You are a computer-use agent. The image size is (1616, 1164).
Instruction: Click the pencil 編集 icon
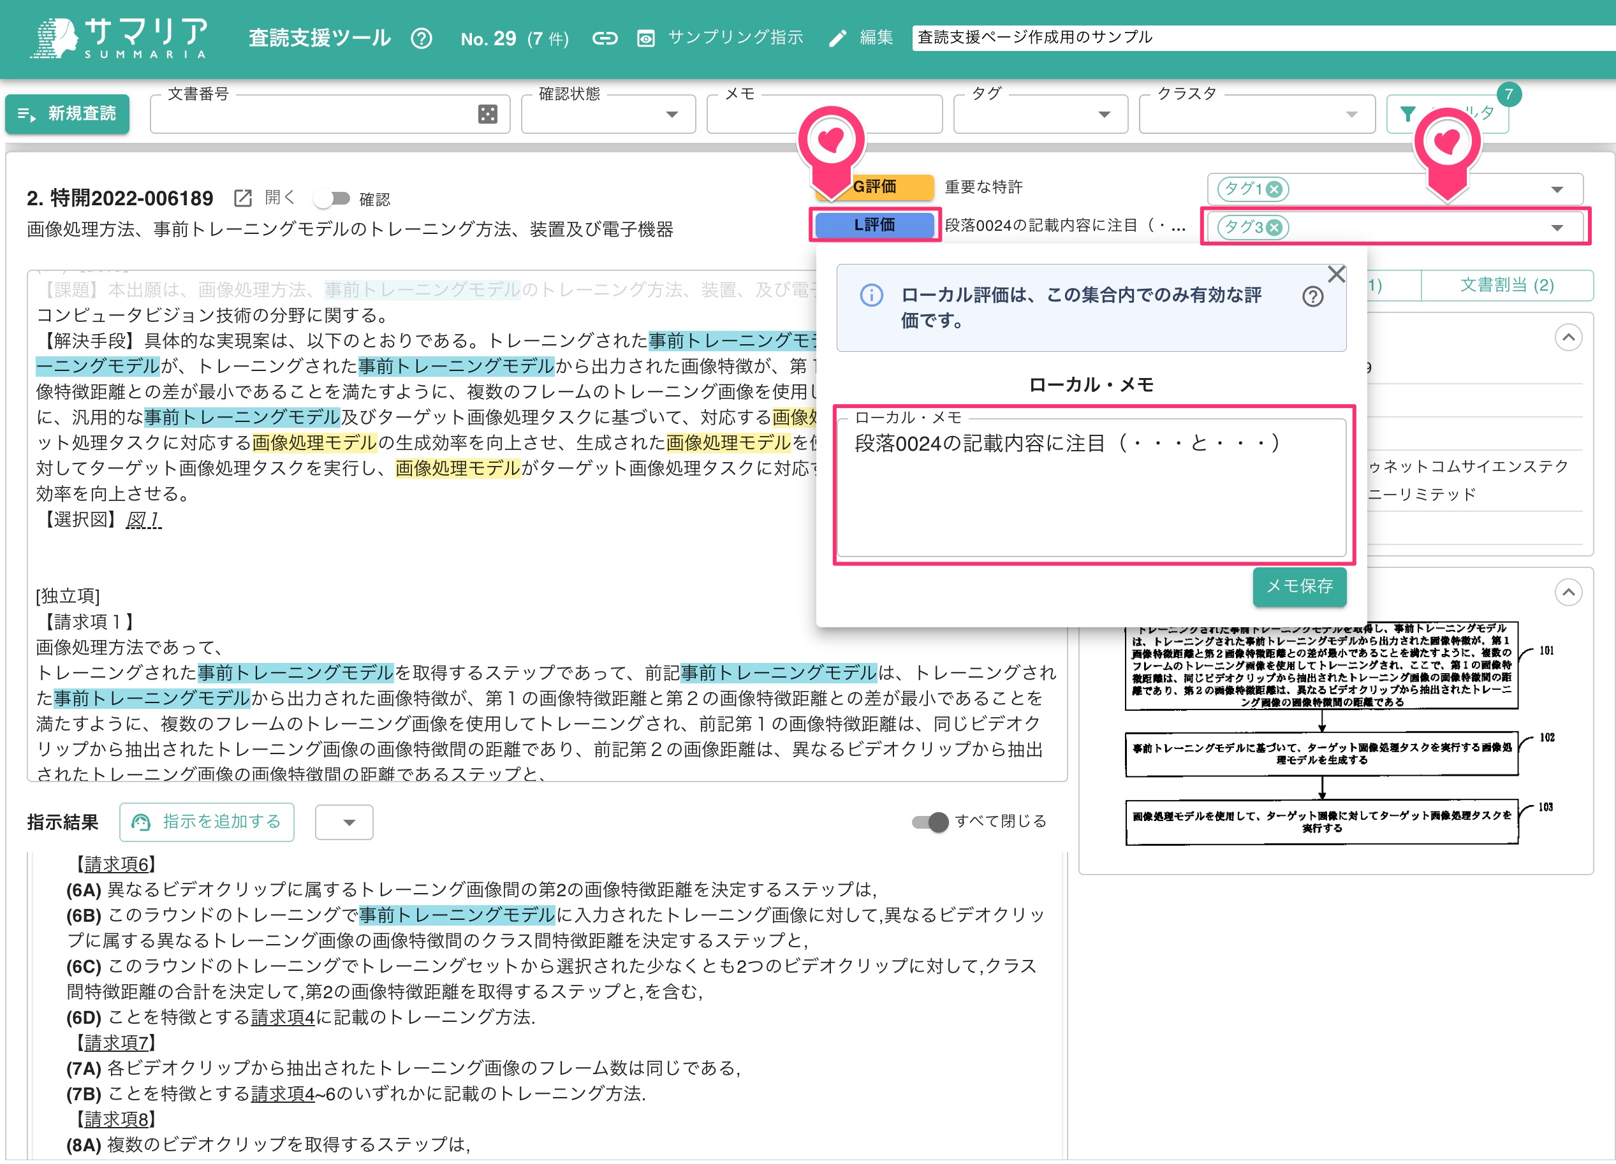838,38
